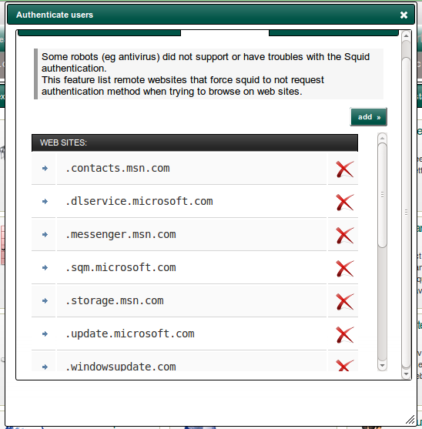Click the dialog resize grip corner
This screenshot has width=422, height=429.
tap(410, 420)
